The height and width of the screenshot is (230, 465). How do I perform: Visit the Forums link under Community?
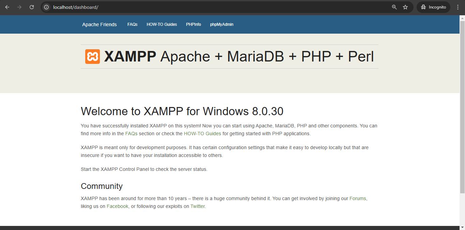[x=358, y=198]
